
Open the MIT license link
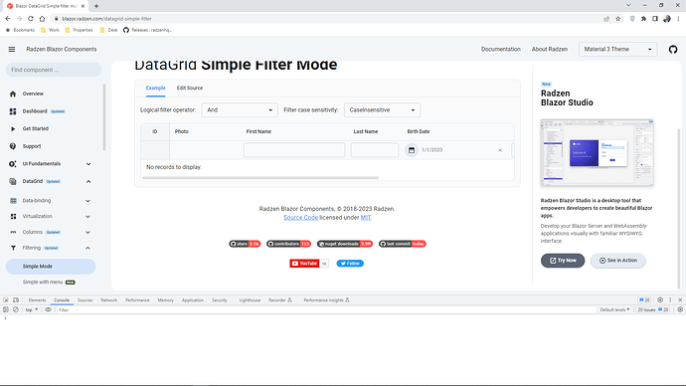tap(366, 218)
